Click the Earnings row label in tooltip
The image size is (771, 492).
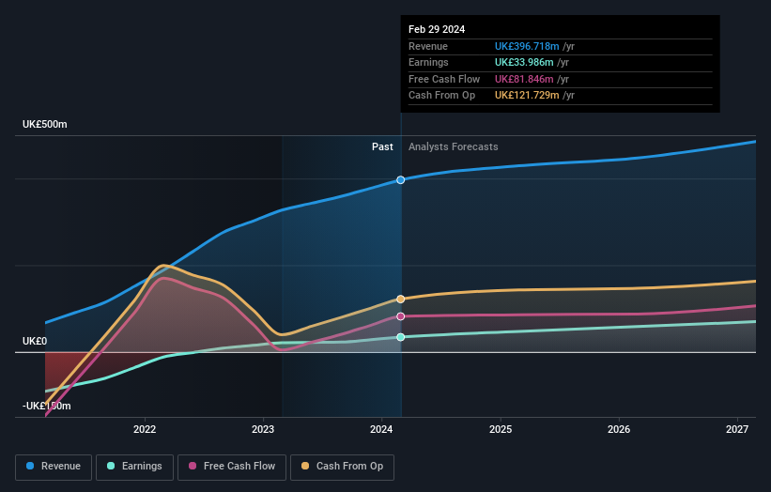[428, 62]
